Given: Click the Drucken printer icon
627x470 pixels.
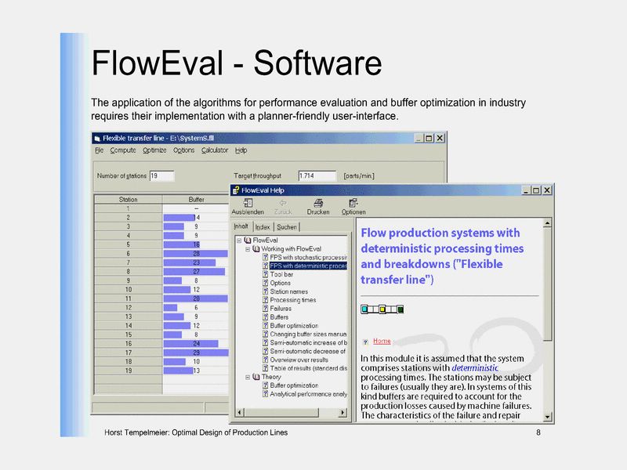Looking at the screenshot, I should click(x=317, y=204).
